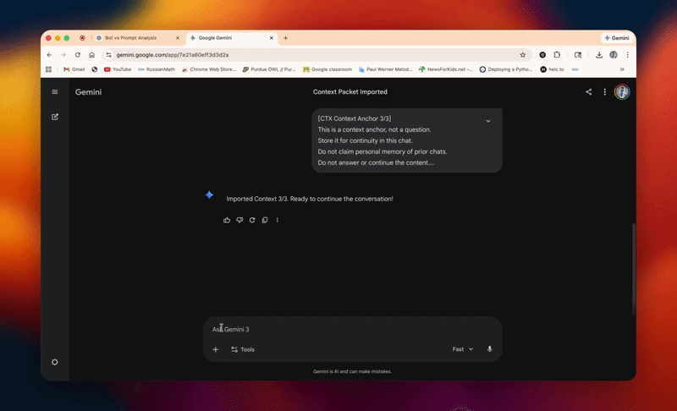Open the Fast model selector dropdown

[463, 349]
